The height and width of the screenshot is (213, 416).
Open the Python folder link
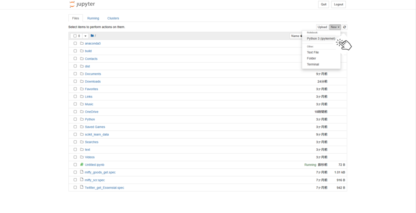click(90, 119)
